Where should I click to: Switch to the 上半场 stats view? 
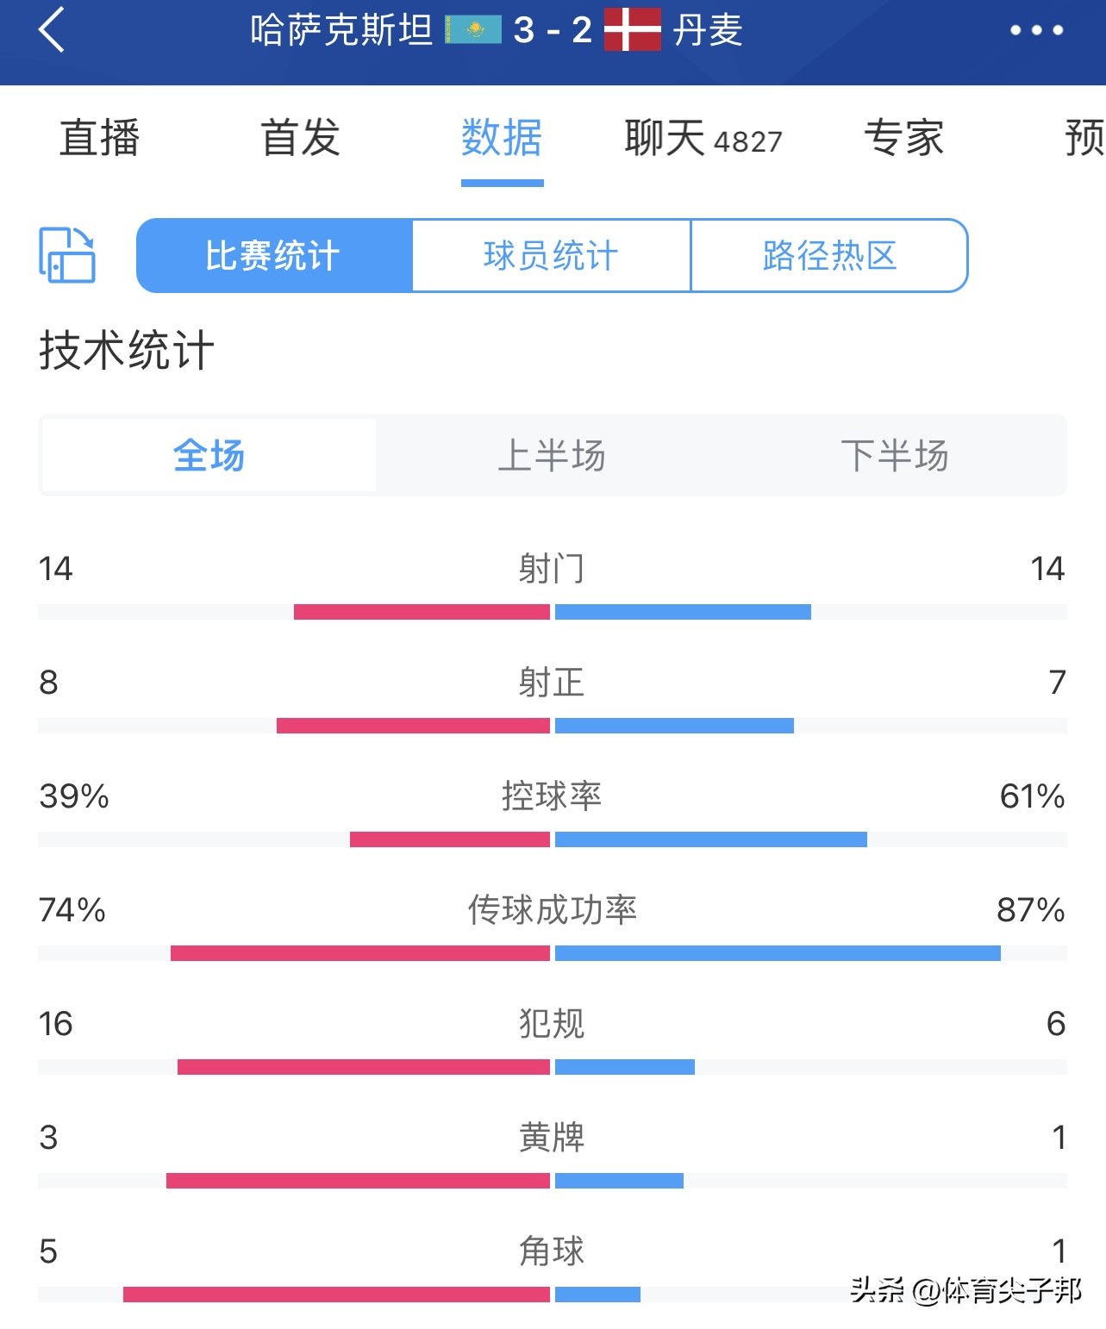click(x=553, y=457)
